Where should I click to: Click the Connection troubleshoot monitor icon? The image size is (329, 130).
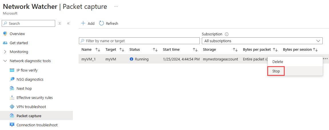(x=12, y=125)
